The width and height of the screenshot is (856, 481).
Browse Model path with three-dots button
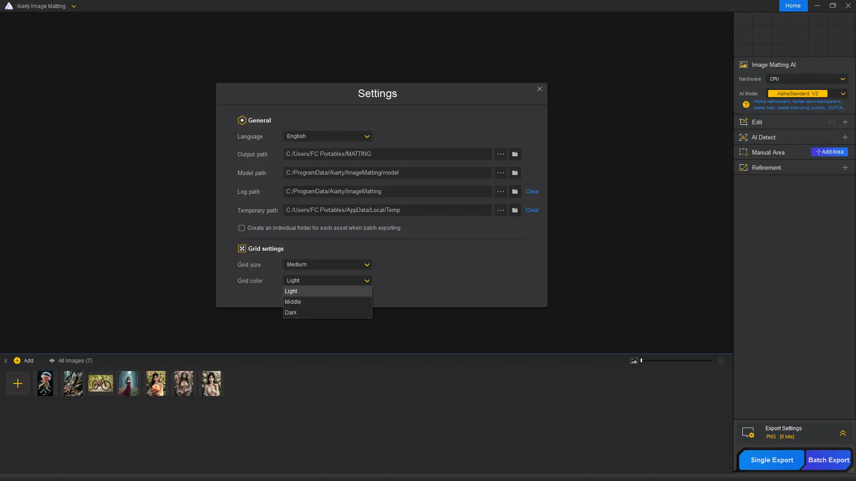[501, 173]
